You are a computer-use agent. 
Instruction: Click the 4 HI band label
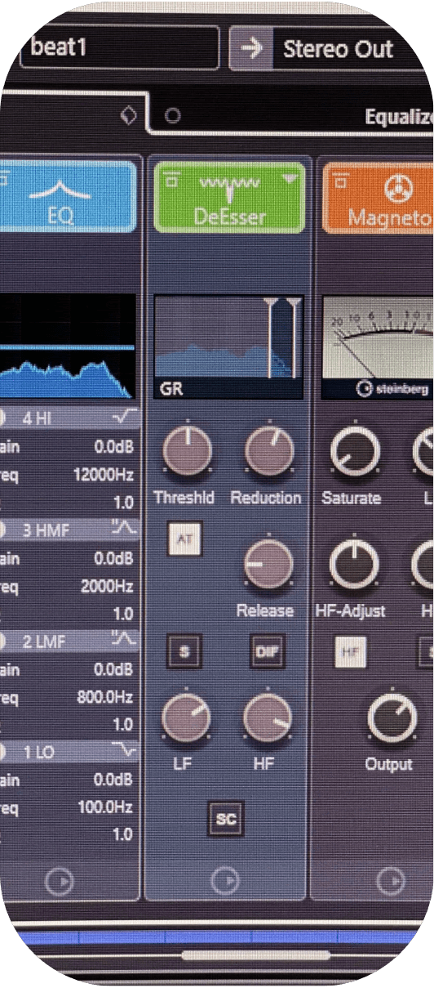pyautogui.click(x=37, y=419)
